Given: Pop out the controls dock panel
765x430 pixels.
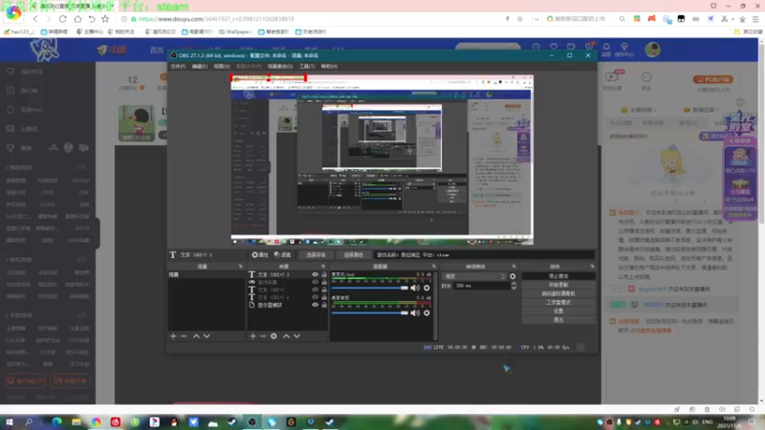Looking at the screenshot, I should [x=592, y=267].
